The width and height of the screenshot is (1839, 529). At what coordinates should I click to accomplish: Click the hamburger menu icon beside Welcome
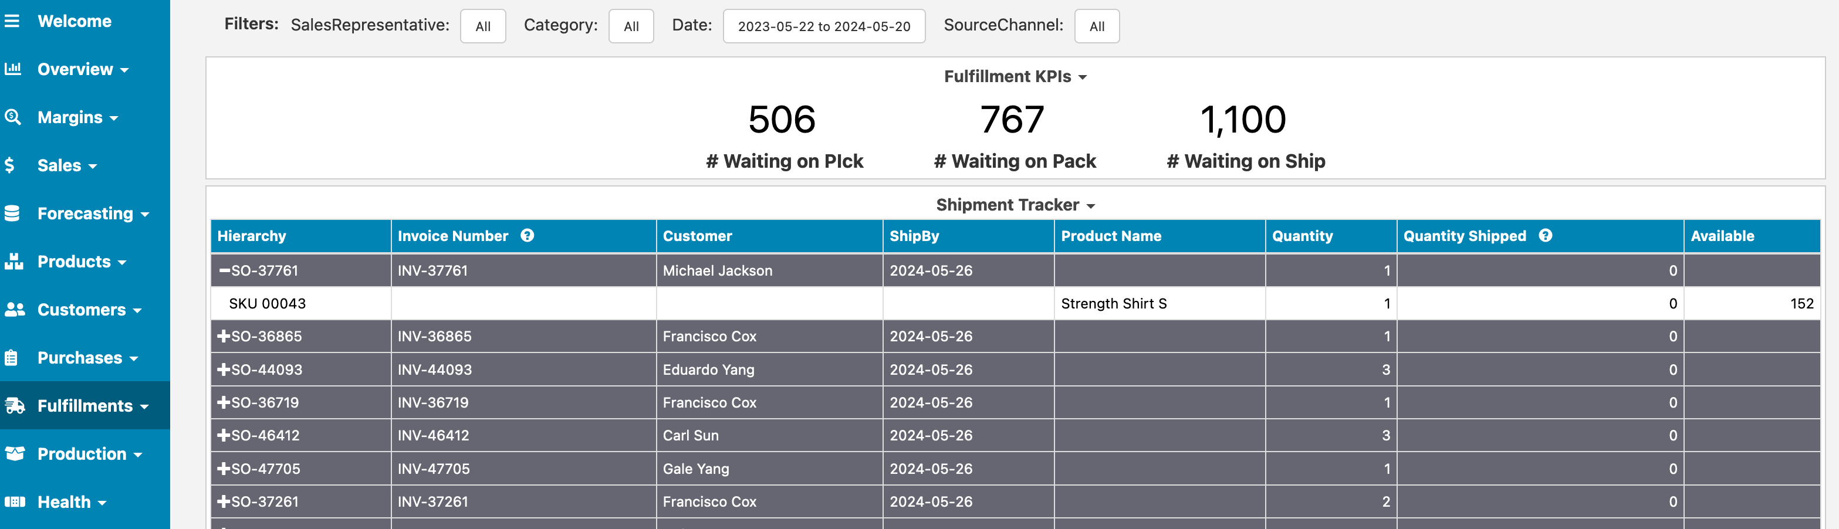[x=12, y=22]
